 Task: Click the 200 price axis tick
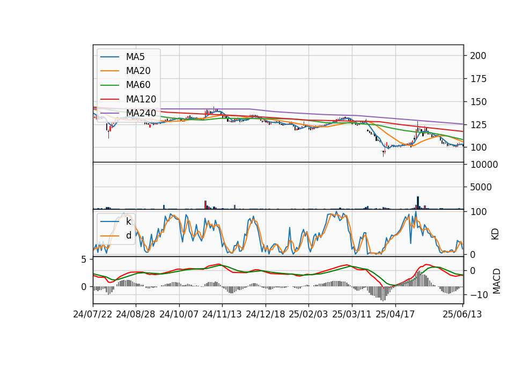tap(478, 55)
